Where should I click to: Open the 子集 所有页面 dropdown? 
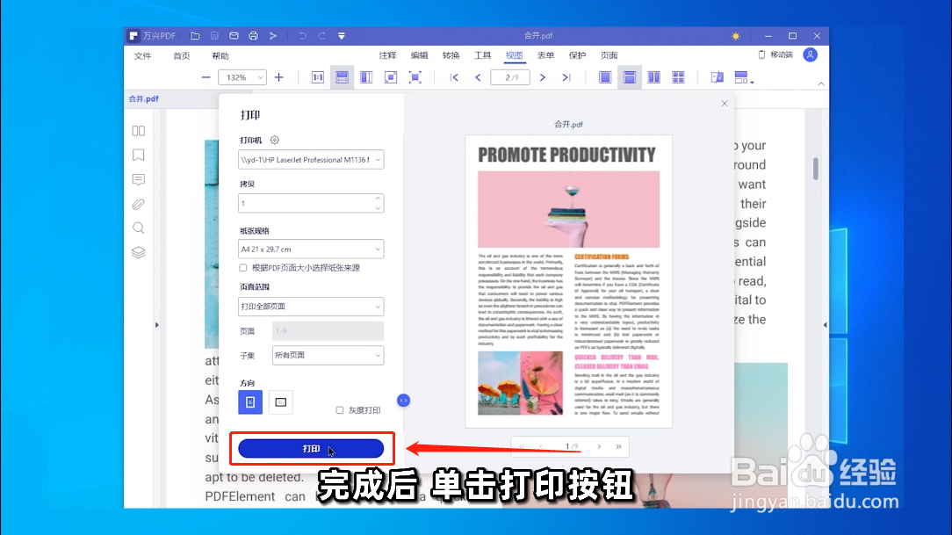point(328,355)
